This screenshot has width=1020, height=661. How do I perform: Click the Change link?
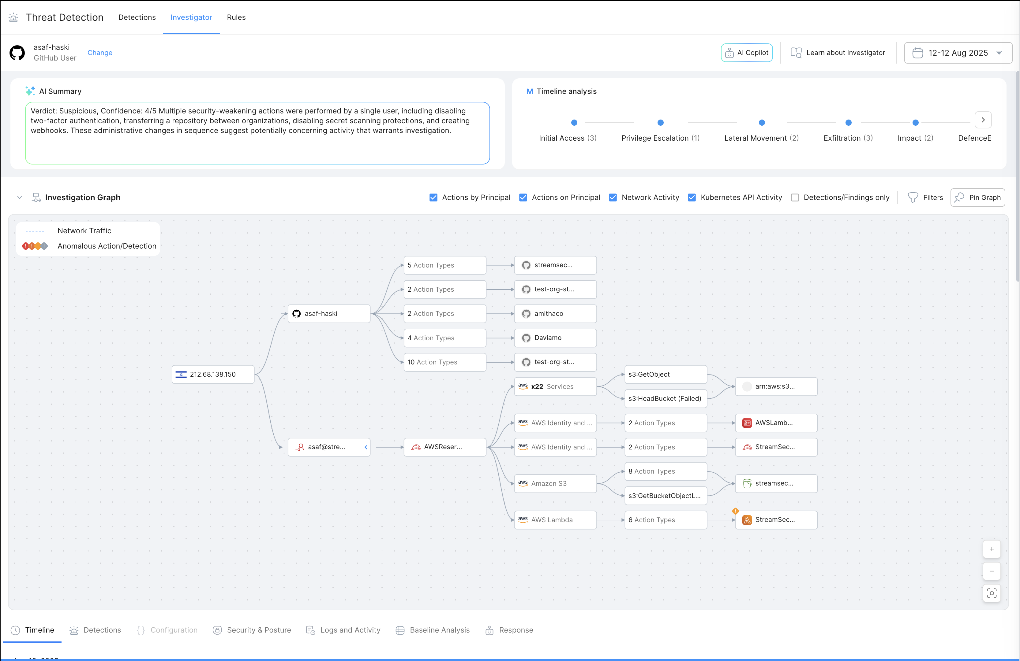100,53
